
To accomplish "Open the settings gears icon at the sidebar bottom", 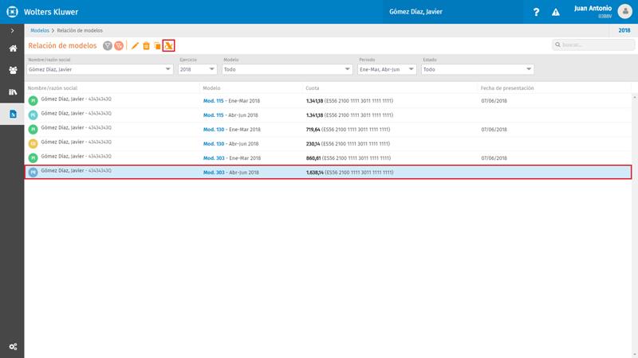I will pos(13,347).
